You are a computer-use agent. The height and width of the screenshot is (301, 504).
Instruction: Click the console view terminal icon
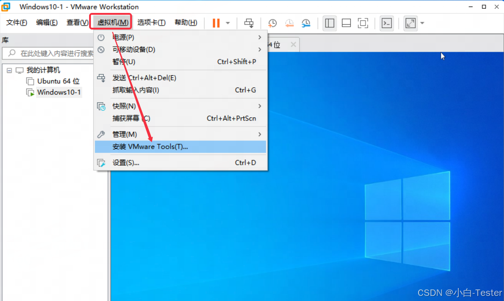coord(387,23)
